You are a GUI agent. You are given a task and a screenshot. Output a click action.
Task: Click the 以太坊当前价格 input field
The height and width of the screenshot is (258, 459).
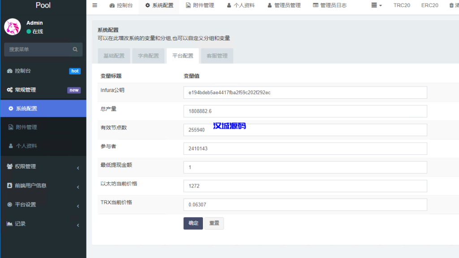tap(305, 186)
